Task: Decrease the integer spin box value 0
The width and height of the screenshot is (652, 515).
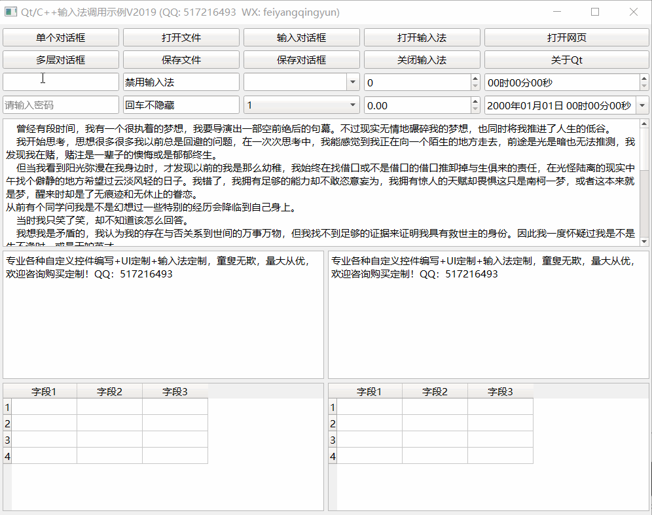Action: [475, 86]
